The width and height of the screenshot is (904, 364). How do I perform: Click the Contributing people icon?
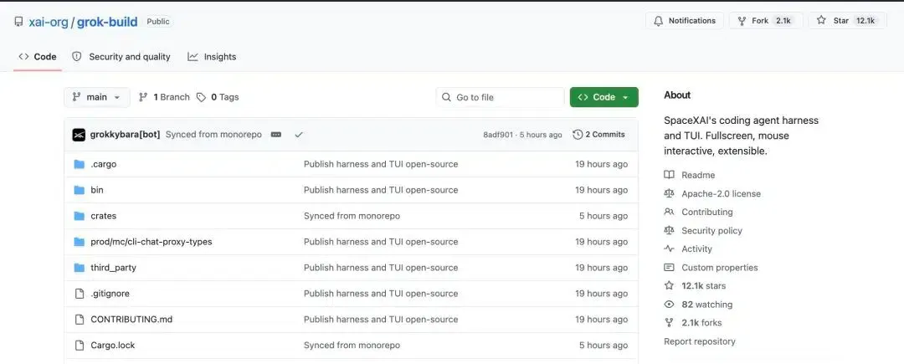pos(669,212)
